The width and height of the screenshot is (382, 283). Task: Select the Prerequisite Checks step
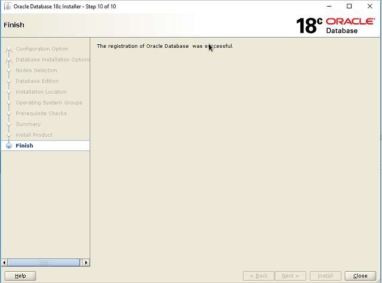tap(41, 113)
